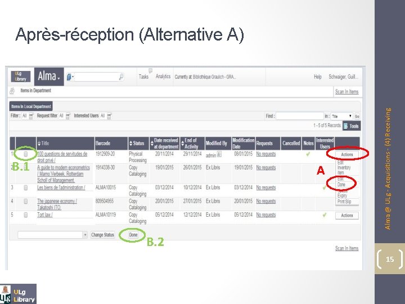Screen dimensions: 405x304
Task: Click the Tools button
Action: point(351,126)
